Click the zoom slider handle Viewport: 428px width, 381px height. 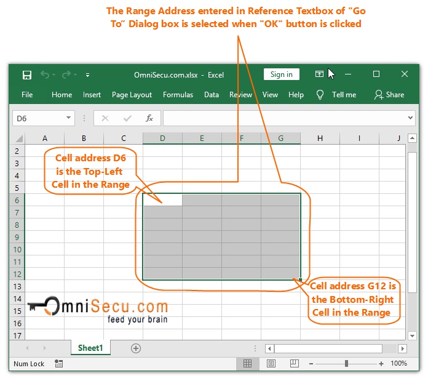tap(346, 364)
